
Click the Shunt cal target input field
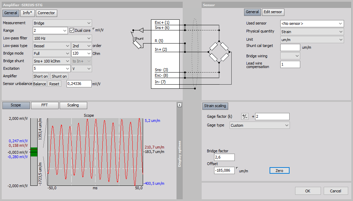pyautogui.click(x=290, y=48)
